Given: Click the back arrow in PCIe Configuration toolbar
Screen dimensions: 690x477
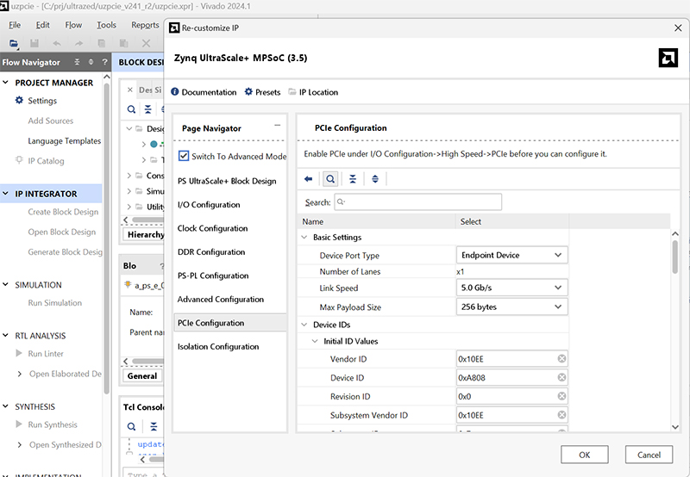Looking at the screenshot, I should [309, 179].
